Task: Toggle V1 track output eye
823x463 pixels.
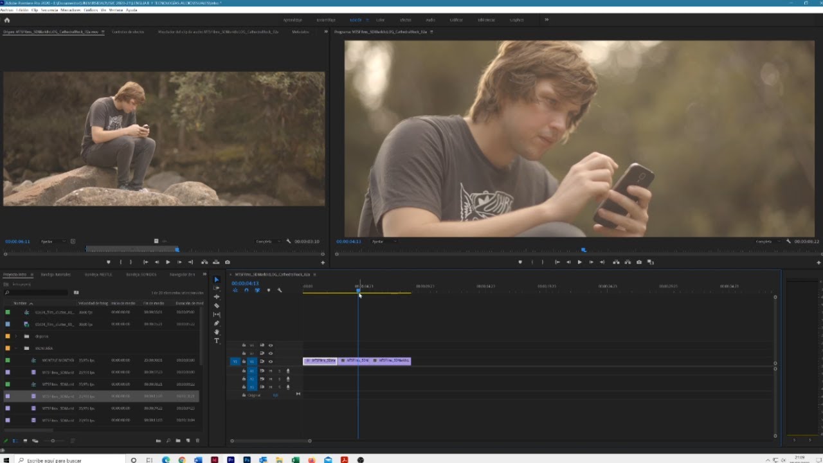Action: (271, 361)
